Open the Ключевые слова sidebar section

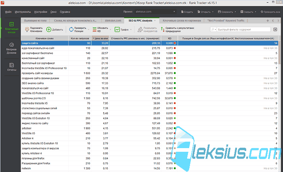click(12, 28)
